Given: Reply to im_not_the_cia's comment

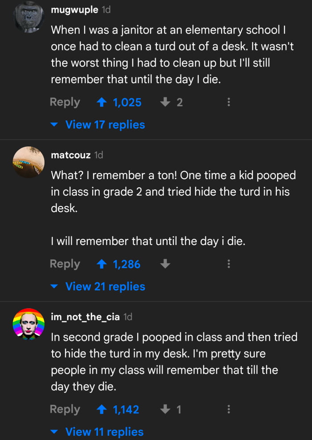Looking at the screenshot, I should (x=65, y=410).
